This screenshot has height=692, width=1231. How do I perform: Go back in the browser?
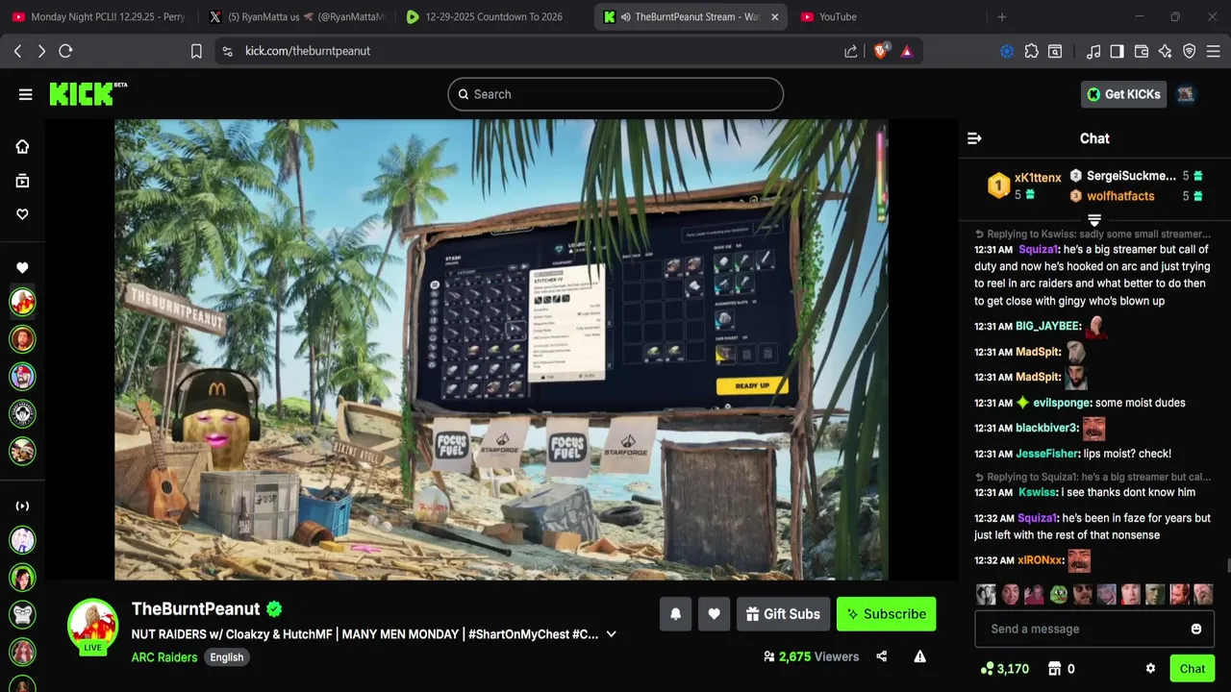click(x=17, y=51)
